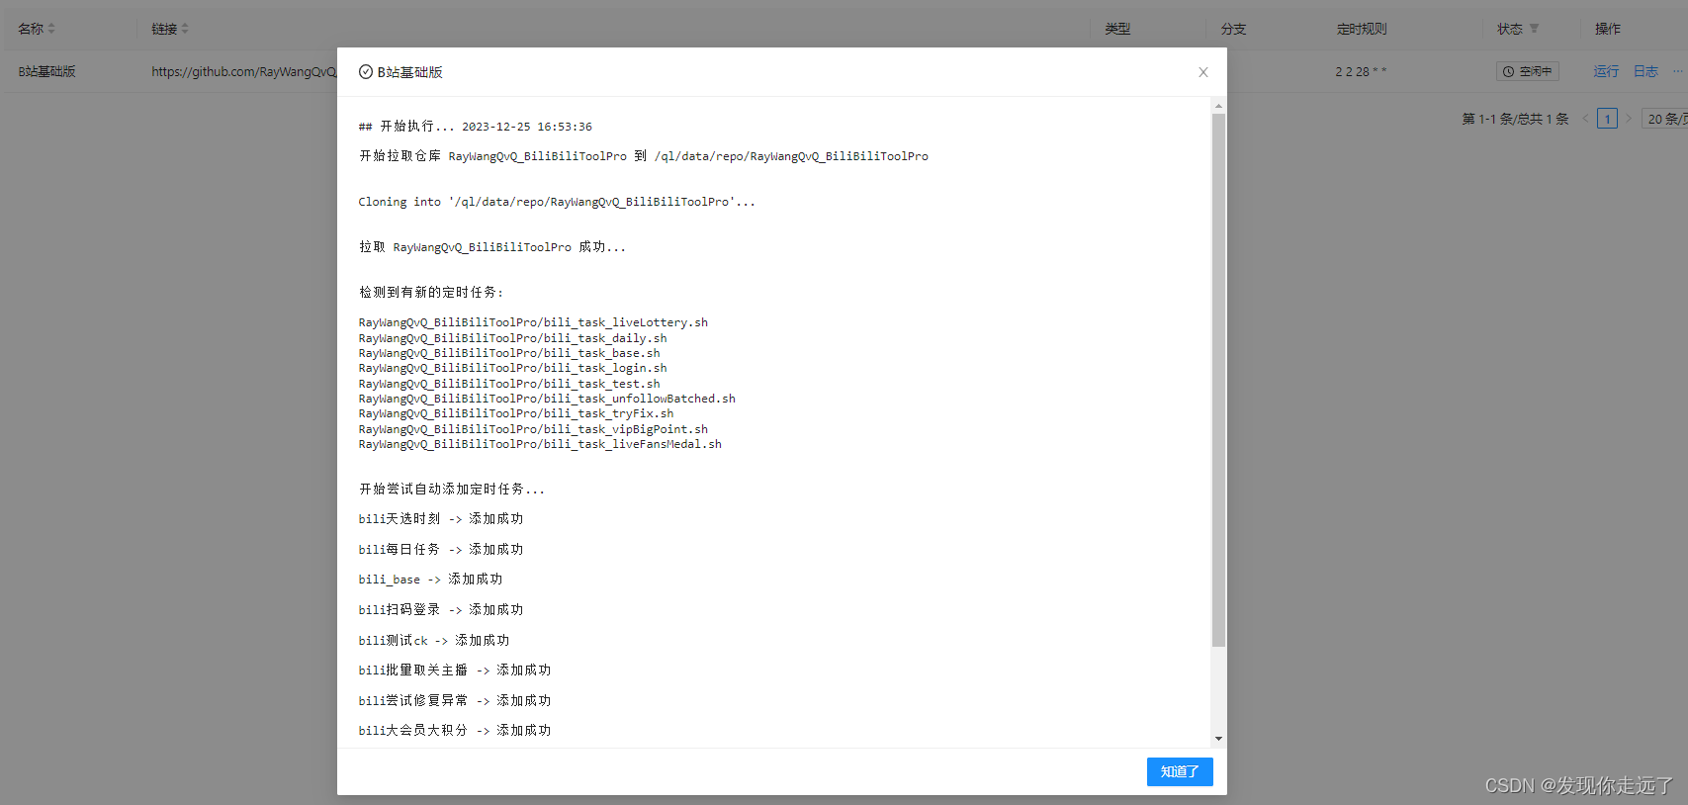Viewport: 1688px width, 805px height.
Task: Click the 开始尝试自动添加定时任务 log line
Action: click(x=452, y=490)
